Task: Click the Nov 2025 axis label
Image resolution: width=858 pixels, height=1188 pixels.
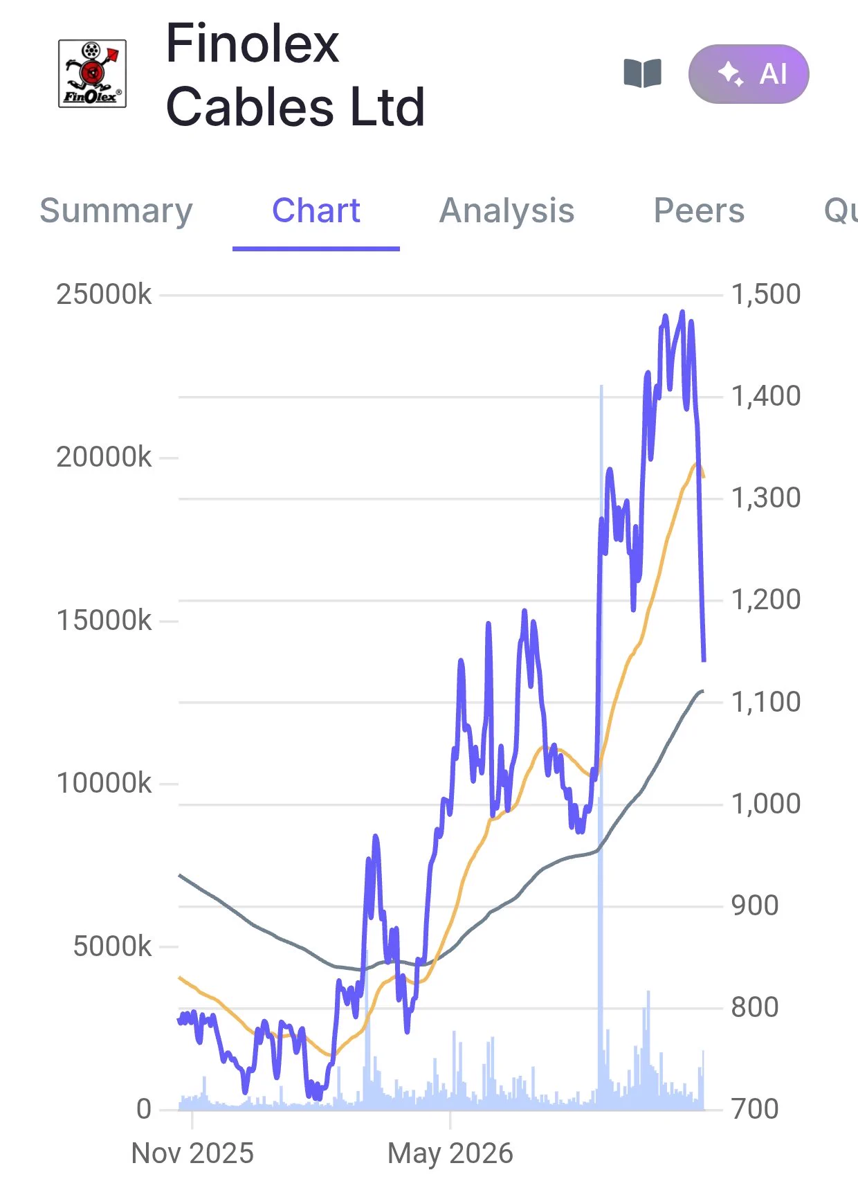Action: pyautogui.click(x=192, y=1153)
